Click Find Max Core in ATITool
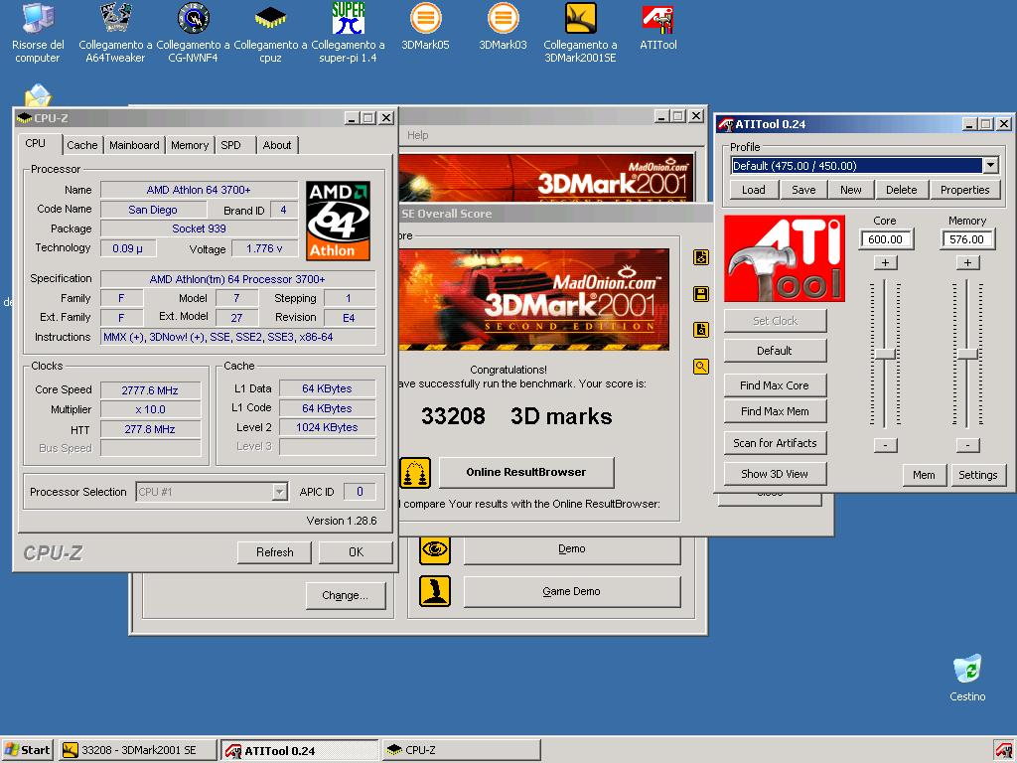 pyautogui.click(x=775, y=385)
